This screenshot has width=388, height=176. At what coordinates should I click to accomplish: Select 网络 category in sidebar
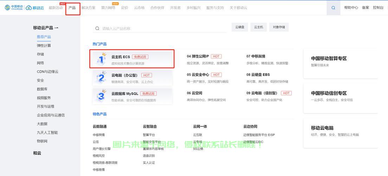pyautogui.click(x=40, y=63)
